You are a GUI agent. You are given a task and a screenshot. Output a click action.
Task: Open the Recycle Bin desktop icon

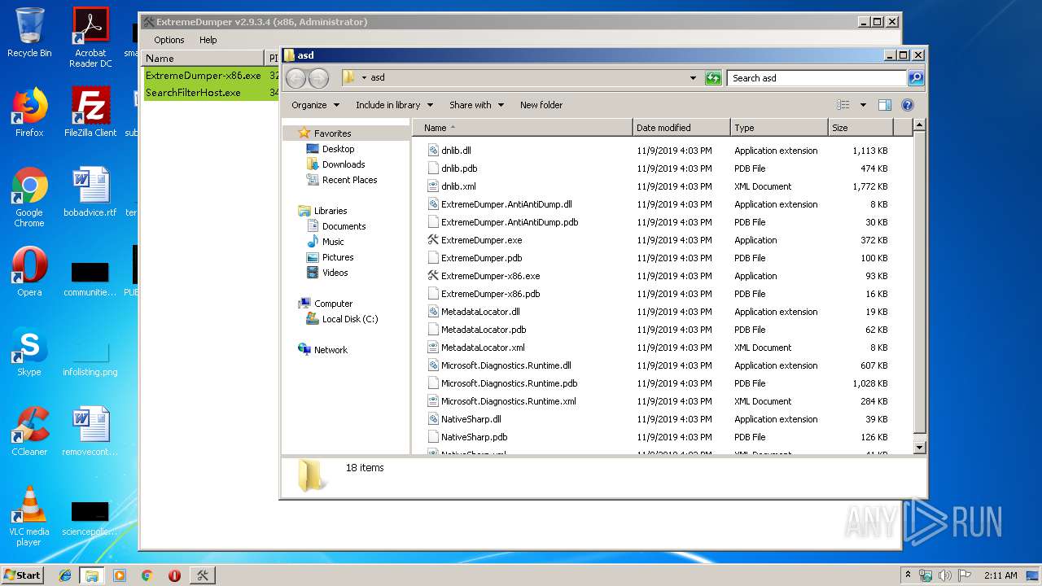tap(29, 33)
